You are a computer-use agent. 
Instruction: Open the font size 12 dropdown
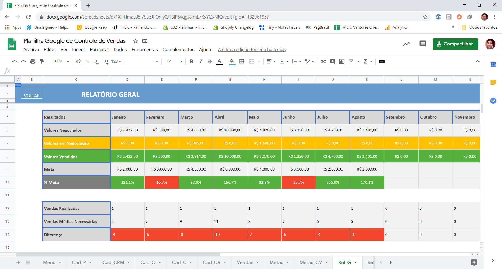click(174, 61)
